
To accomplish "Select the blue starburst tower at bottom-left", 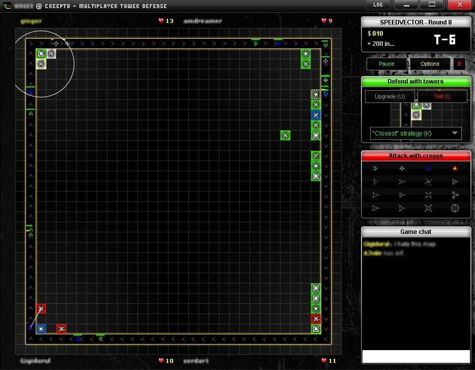I will pyautogui.click(x=41, y=329).
